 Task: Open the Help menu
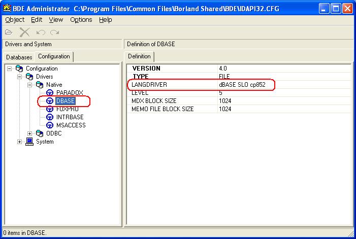point(105,20)
